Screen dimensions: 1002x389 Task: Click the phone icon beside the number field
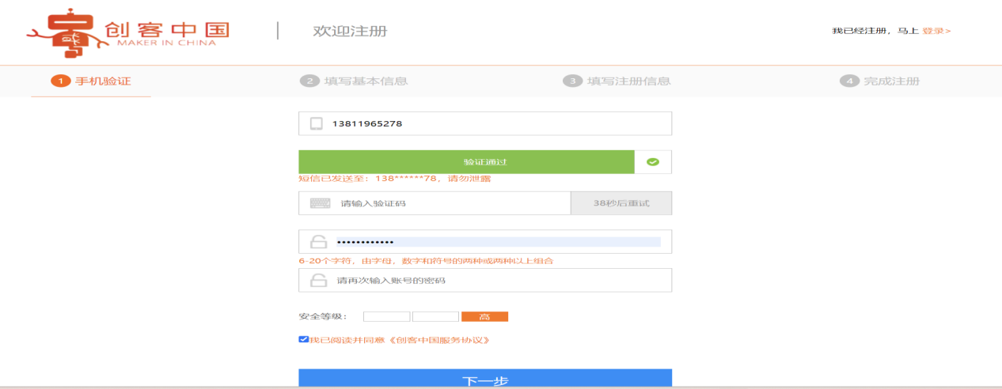317,123
